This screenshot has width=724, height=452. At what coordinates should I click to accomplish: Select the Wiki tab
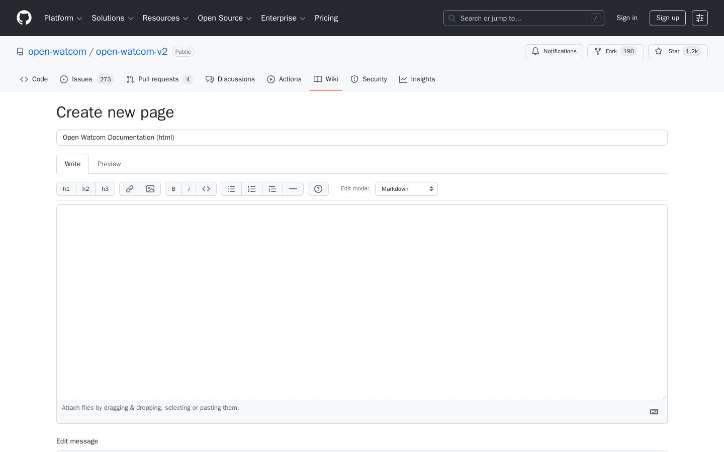point(326,79)
